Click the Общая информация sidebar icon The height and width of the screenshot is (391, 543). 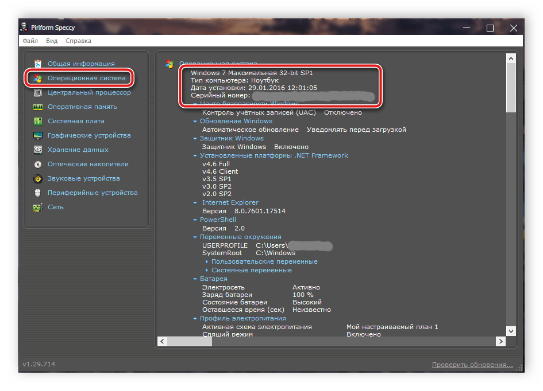[x=38, y=64]
